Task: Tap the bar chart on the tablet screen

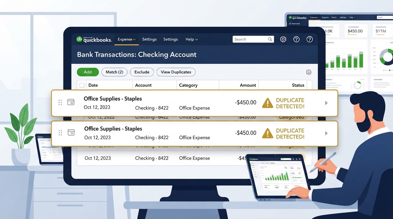Action: (277, 176)
